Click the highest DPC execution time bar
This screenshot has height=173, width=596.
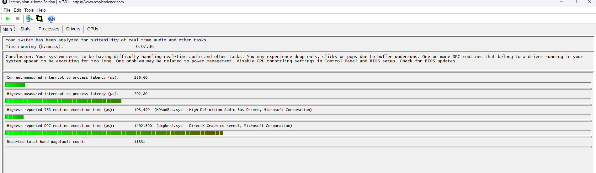pyautogui.click(x=114, y=133)
